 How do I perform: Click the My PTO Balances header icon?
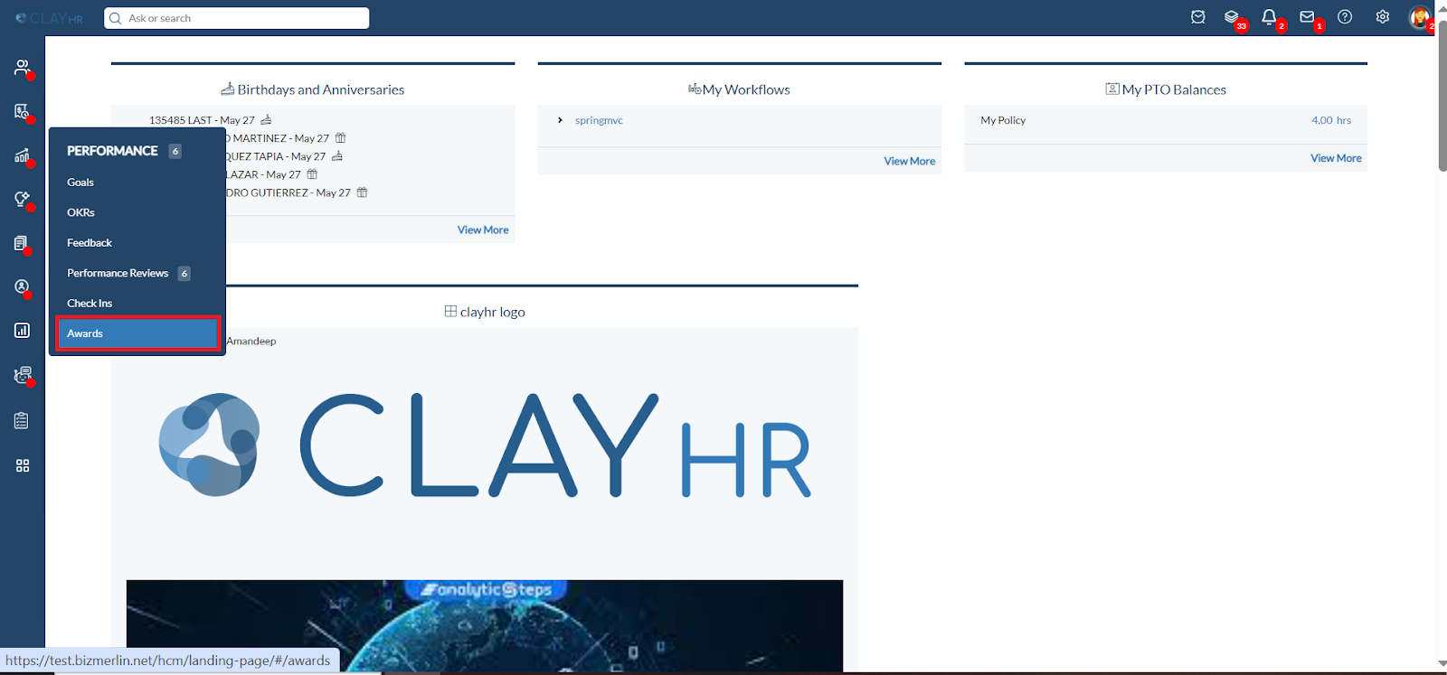click(1112, 89)
